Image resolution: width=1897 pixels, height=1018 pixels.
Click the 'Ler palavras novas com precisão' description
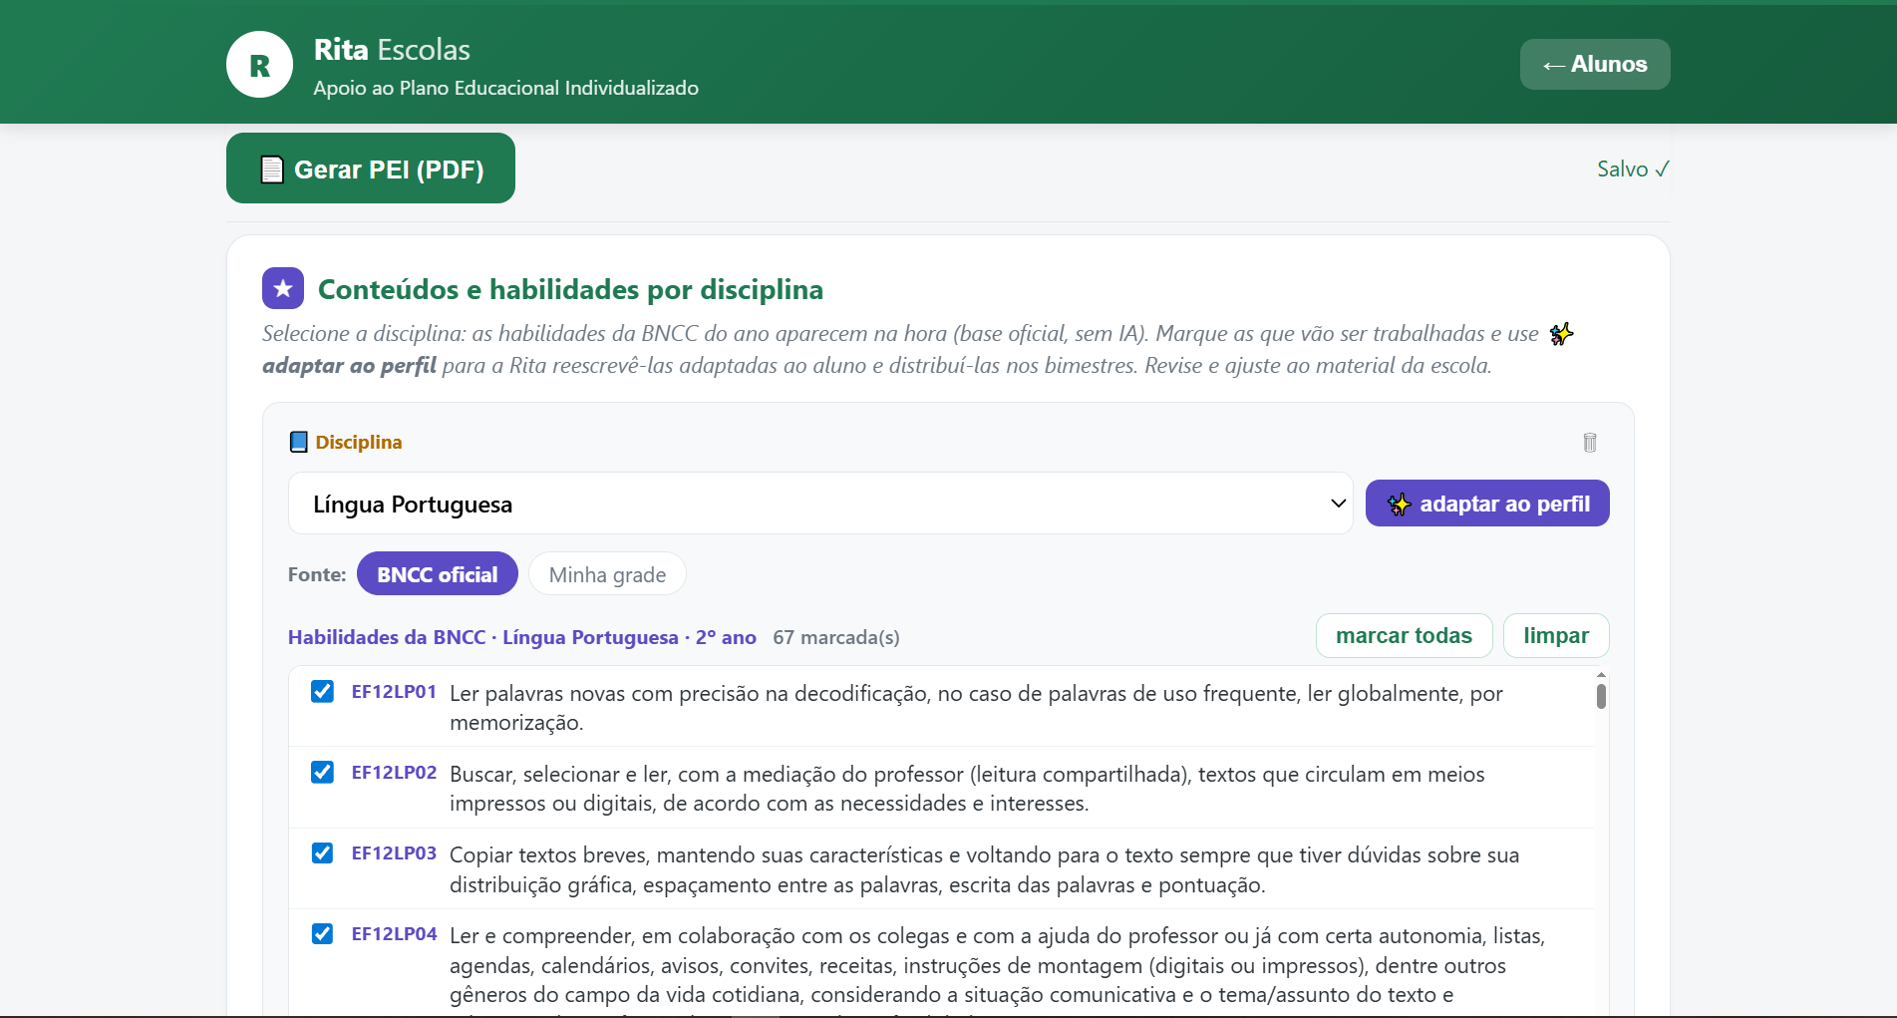[976, 708]
